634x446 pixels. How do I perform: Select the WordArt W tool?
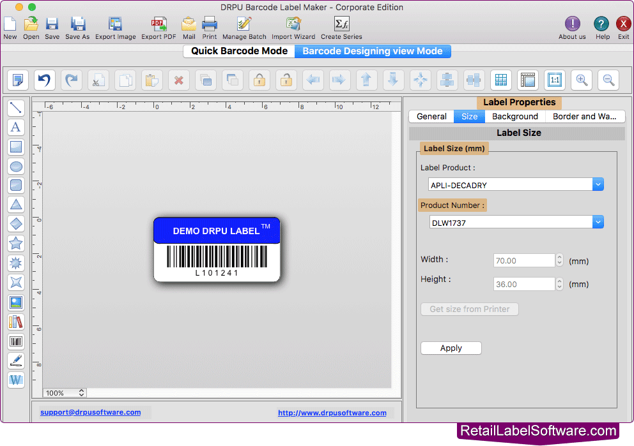pos(16,380)
